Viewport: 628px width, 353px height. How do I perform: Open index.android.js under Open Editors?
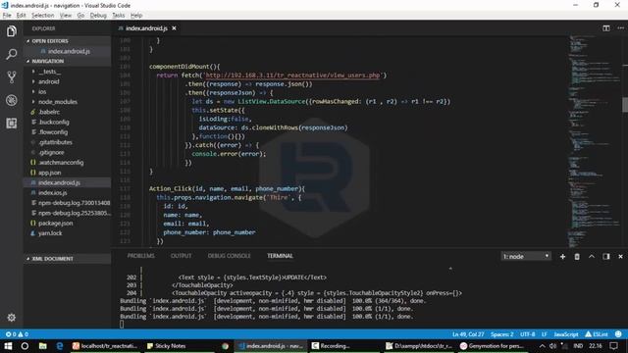pyautogui.click(x=69, y=51)
